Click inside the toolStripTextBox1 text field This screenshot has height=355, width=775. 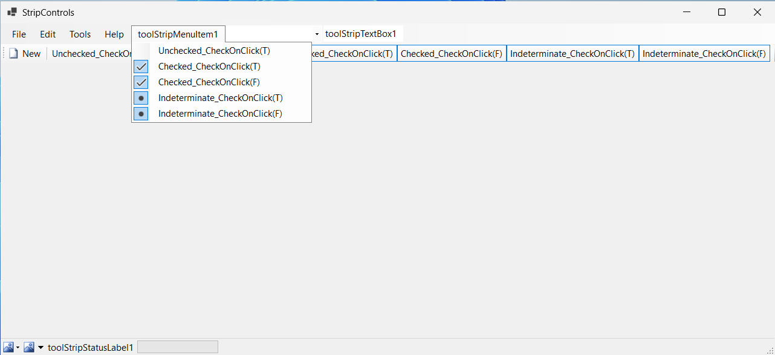click(x=362, y=33)
